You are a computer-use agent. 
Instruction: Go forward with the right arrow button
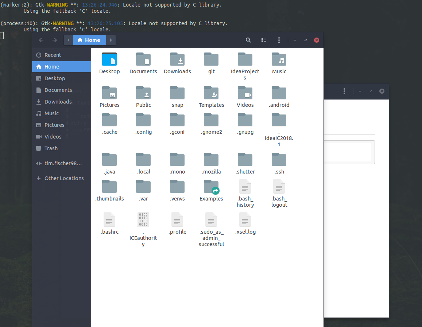click(55, 40)
